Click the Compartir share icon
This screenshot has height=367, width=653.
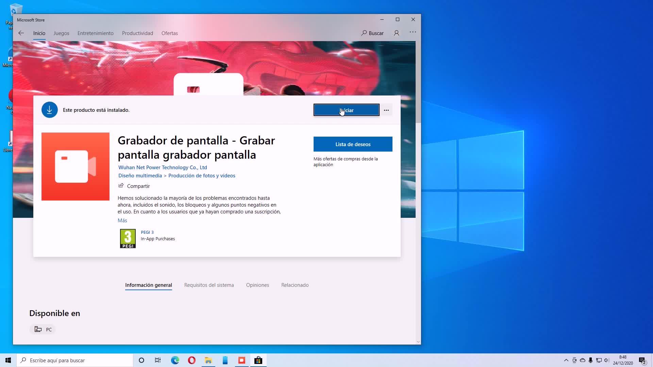tap(121, 186)
